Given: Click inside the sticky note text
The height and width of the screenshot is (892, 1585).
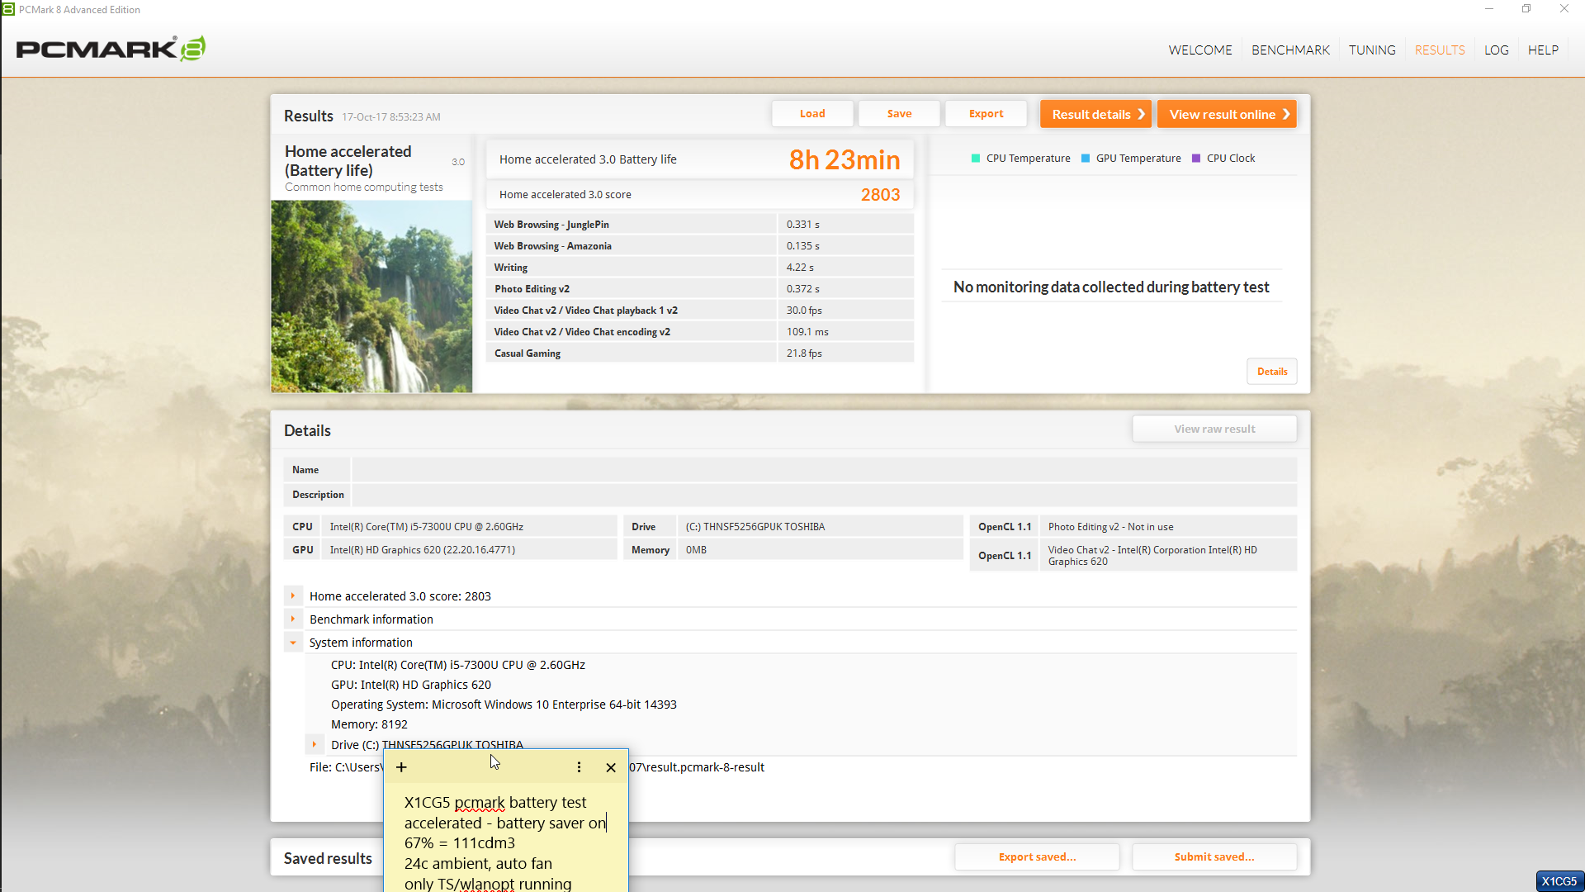Looking at the screenshot, I should [505, 842].
